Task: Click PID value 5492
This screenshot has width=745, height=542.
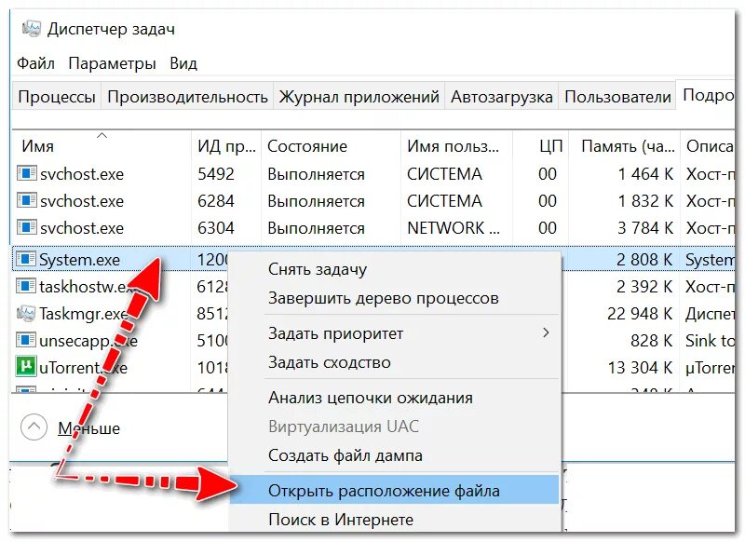Action: (x=216, y=174)
